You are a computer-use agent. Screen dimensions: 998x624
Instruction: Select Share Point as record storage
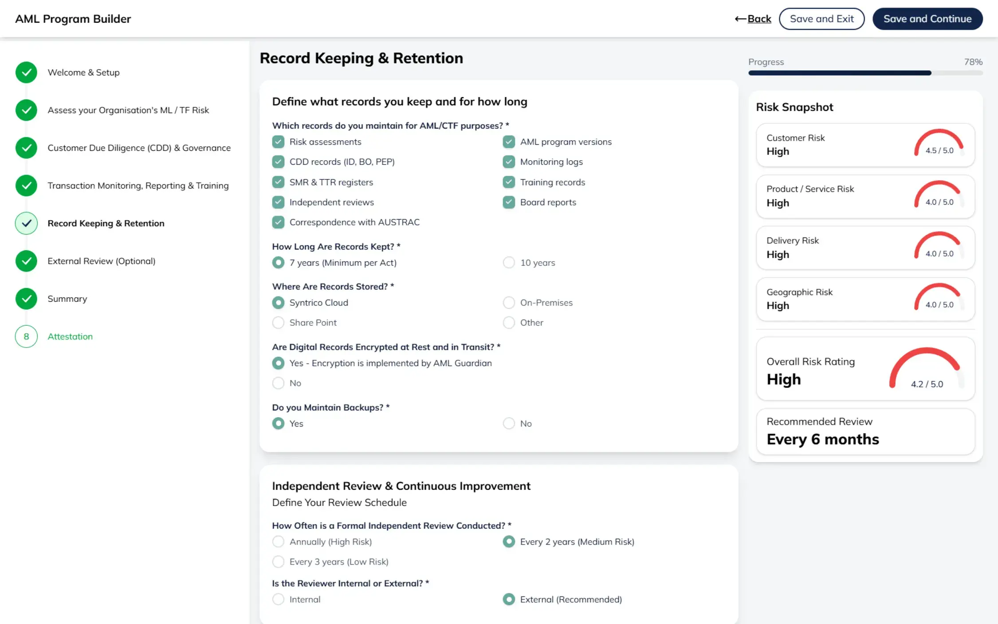tap(278, 322)
